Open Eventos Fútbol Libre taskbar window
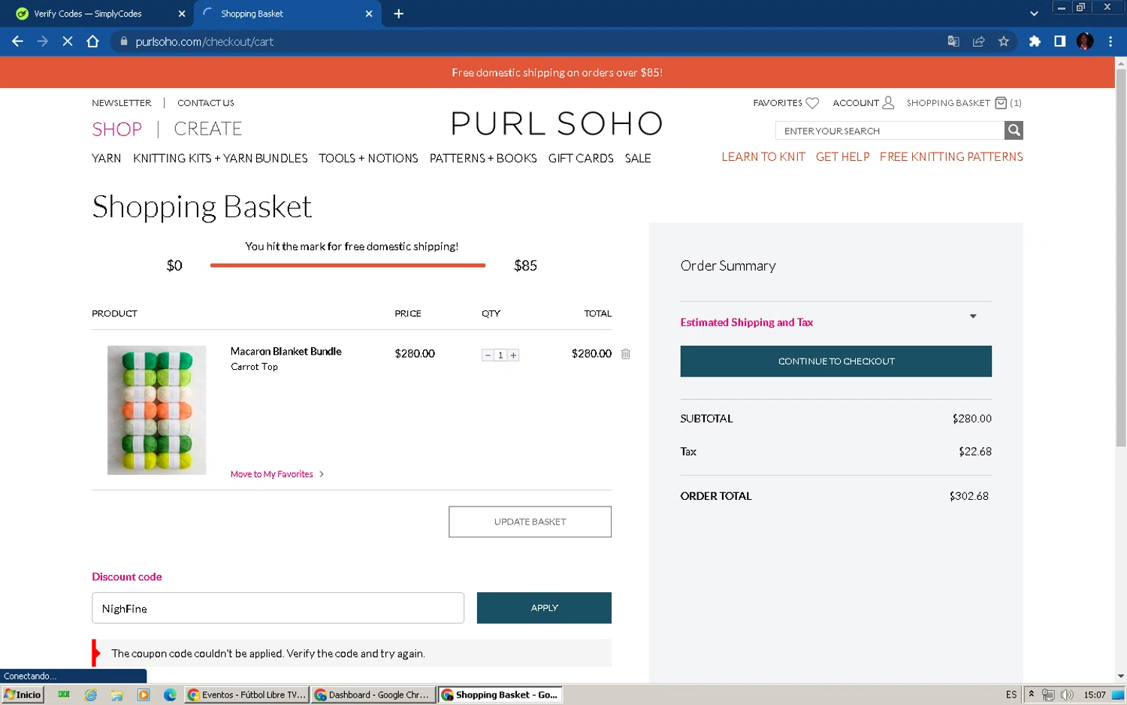 click(246, 694)
